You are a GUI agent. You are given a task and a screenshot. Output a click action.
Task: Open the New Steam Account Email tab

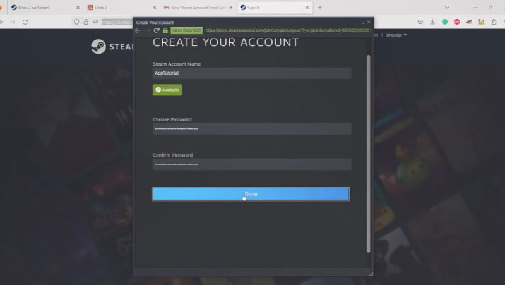(x=198, y=8)
